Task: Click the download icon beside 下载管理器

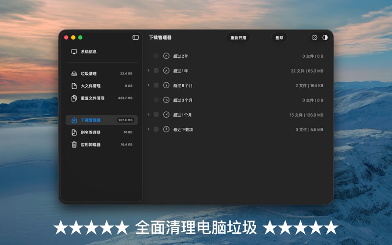Action: coord(74,120)
